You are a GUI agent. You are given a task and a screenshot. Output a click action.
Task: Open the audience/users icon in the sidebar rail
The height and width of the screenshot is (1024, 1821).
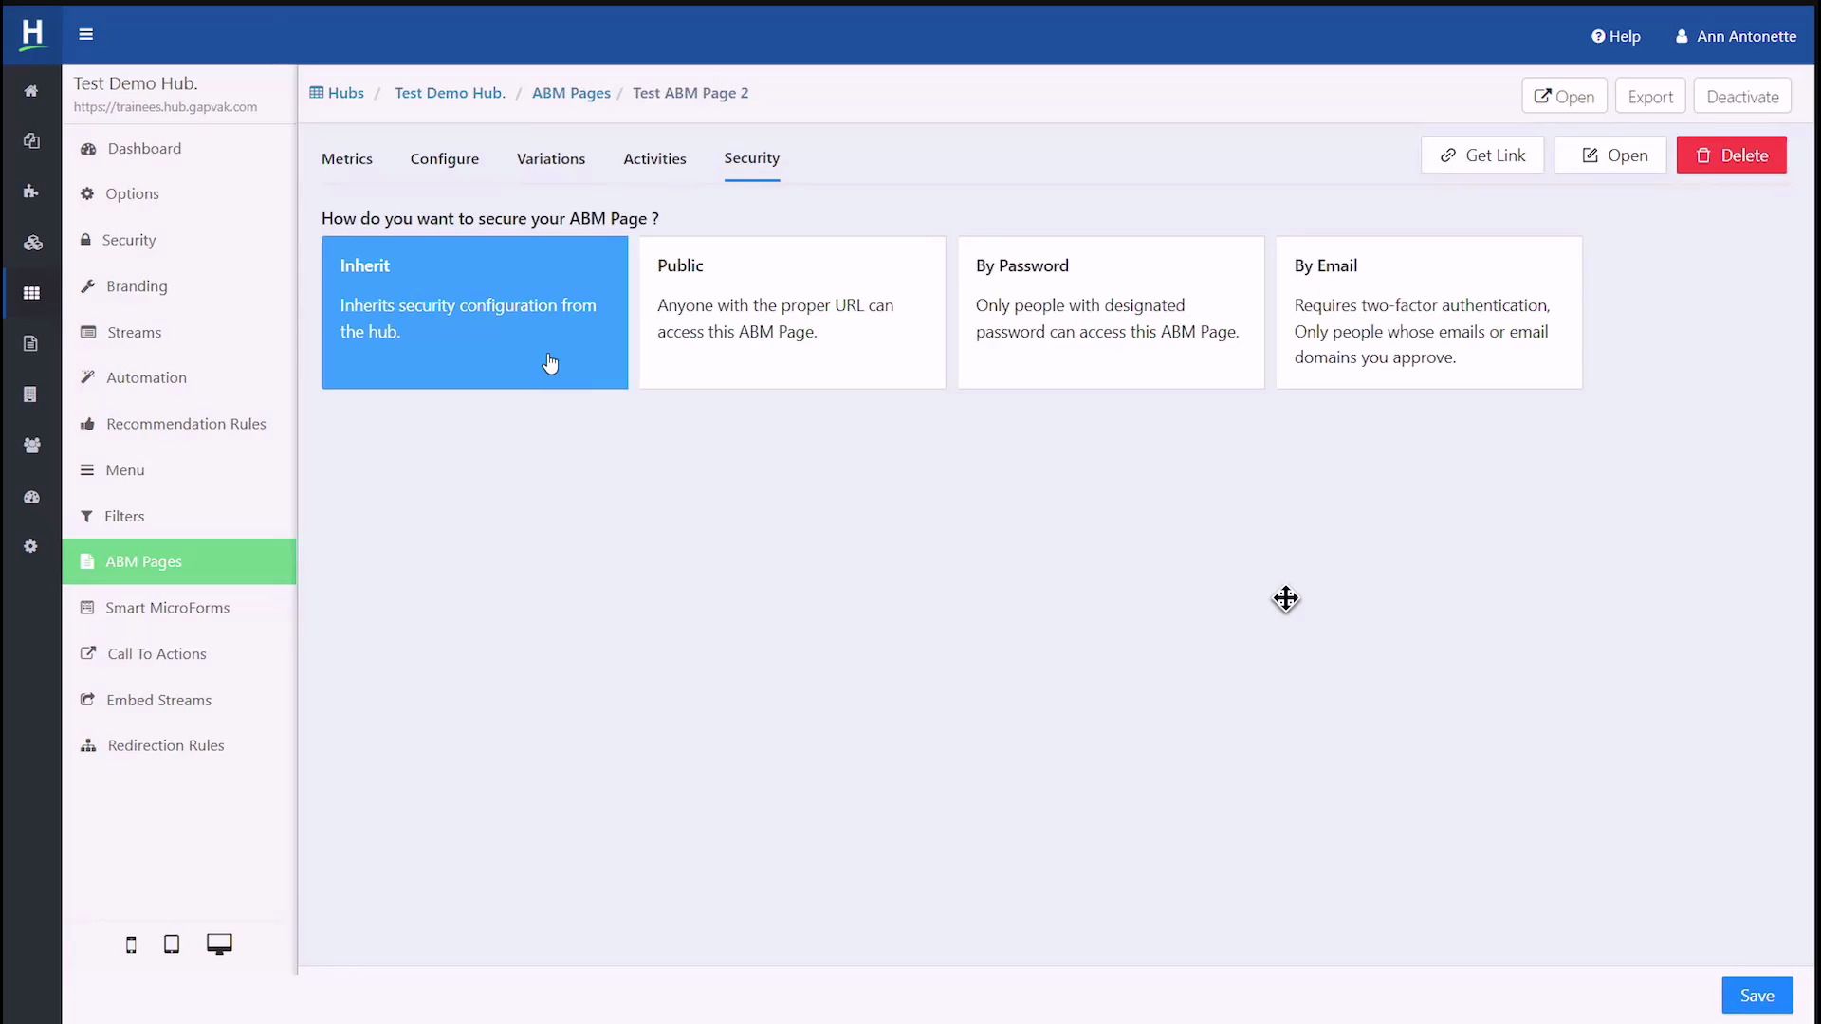tap(31, 445)
